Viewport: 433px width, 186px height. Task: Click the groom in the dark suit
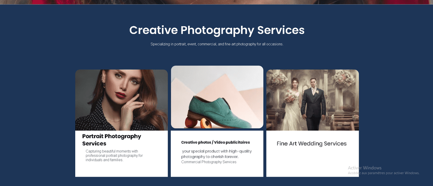pos(313,104)
